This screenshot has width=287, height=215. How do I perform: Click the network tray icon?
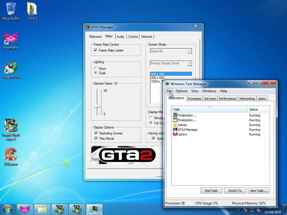click(x=252, y=210)
